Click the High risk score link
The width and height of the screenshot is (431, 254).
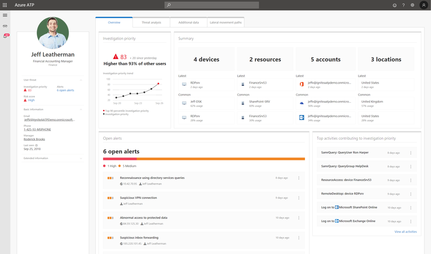tap(31, 100)
